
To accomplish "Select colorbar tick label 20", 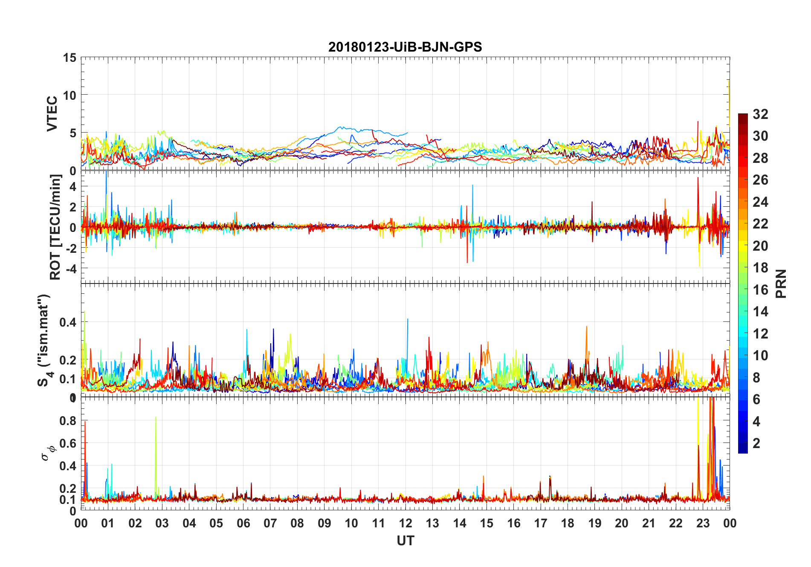I will (x=760, y=246).
